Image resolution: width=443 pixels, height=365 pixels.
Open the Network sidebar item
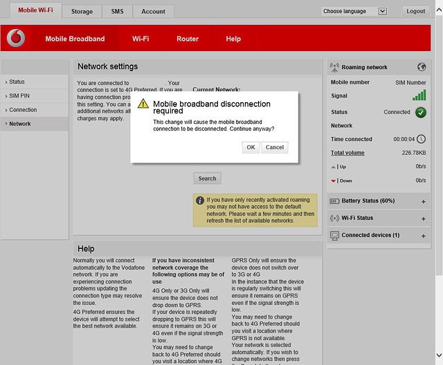35,124
